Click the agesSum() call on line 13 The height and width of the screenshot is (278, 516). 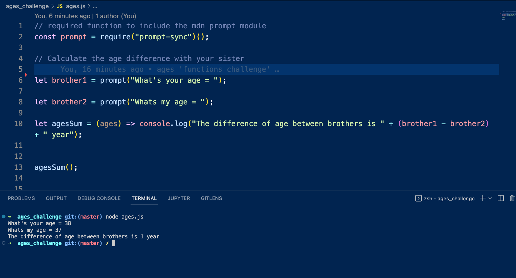click(x=56, y=167)
